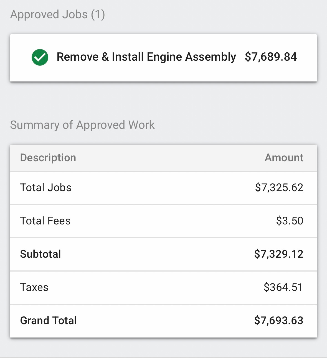Click the empty middle of the Total Fees row

(166, 221)
